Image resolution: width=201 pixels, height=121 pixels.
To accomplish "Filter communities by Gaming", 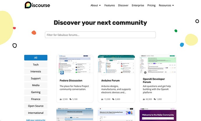I will tap(36, 92).
